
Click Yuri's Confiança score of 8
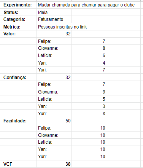(89, 113)
